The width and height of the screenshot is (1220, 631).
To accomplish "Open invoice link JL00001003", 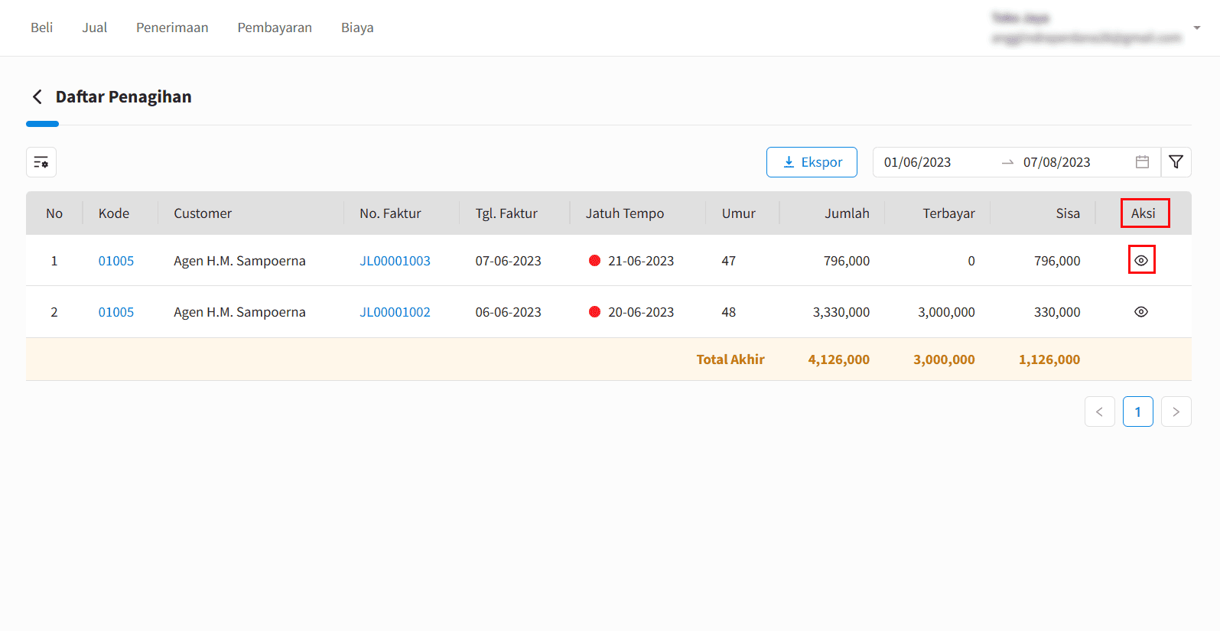I will 395,261.
